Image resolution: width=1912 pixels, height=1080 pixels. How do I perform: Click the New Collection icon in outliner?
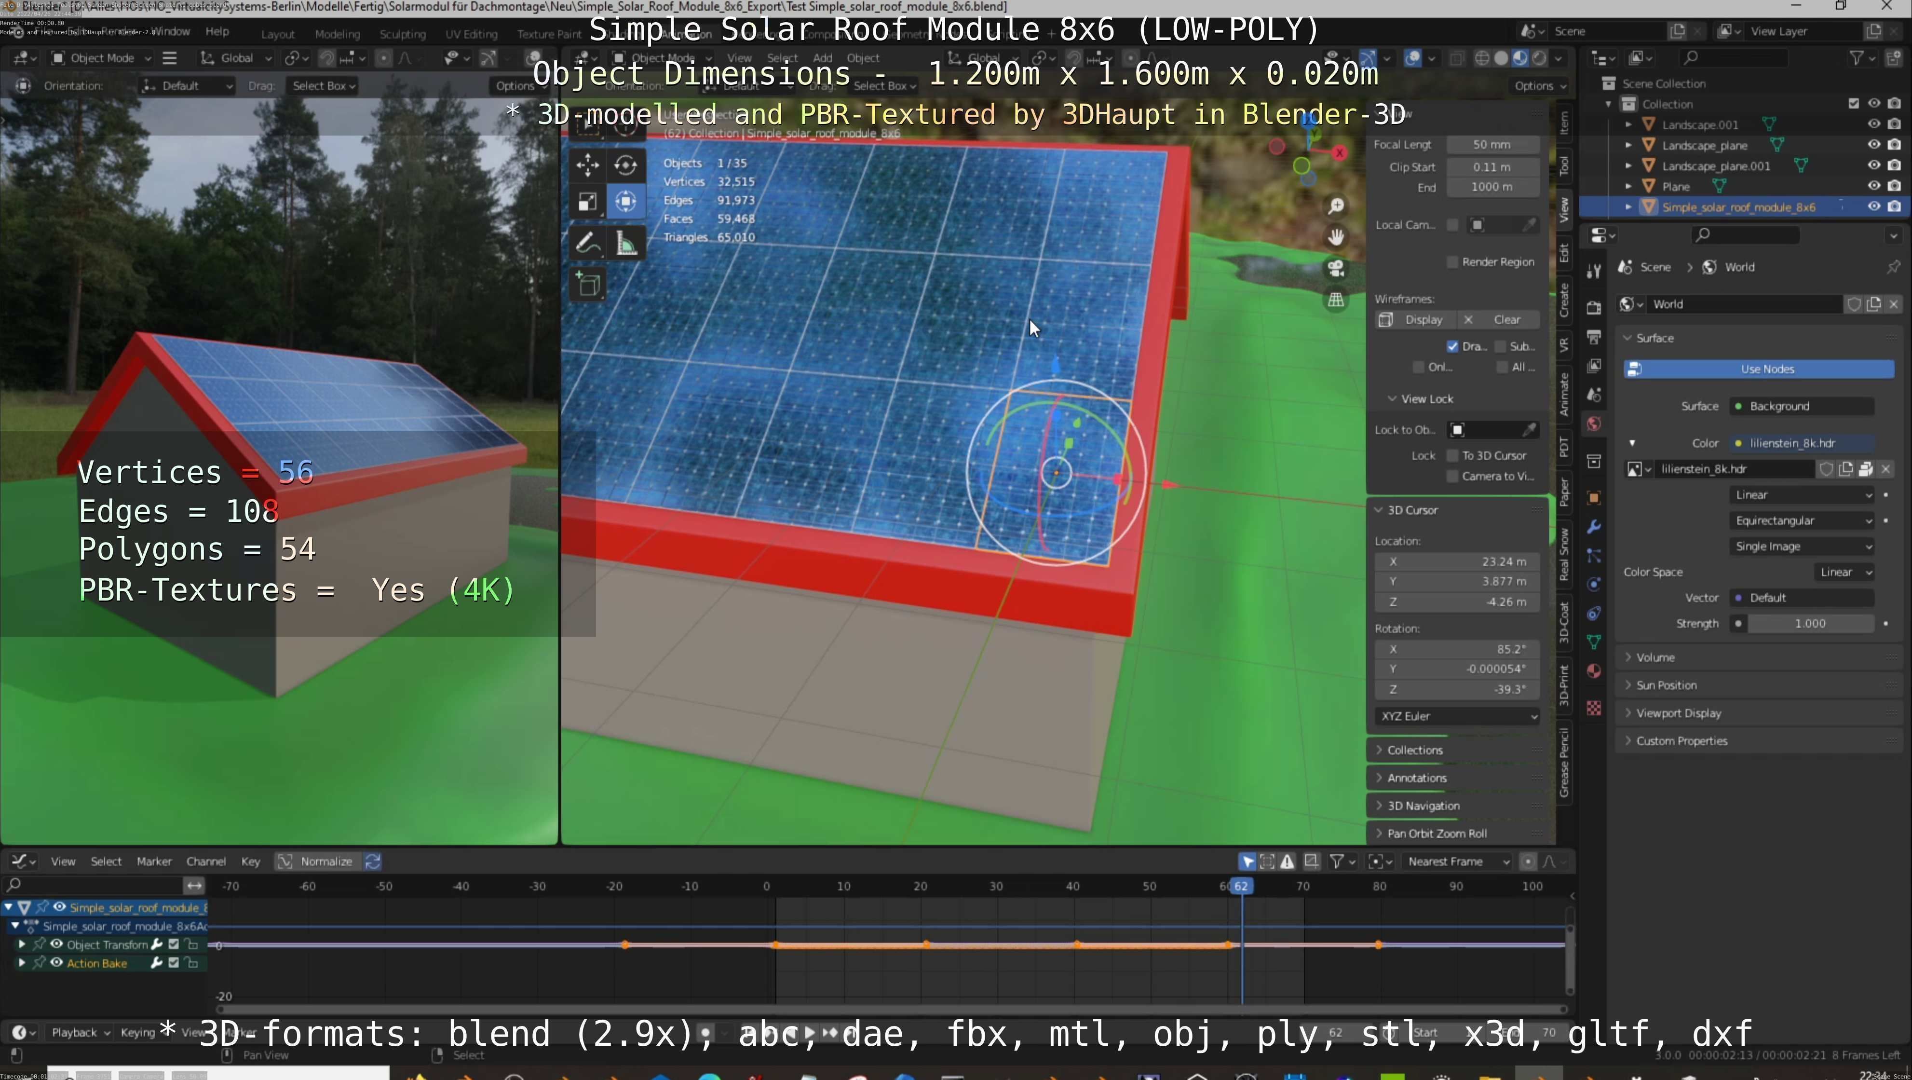(x=1894, y=58)
